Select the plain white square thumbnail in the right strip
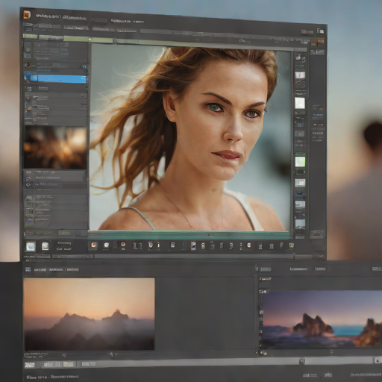The image size is (382, 382). click(x=300, y=103)
